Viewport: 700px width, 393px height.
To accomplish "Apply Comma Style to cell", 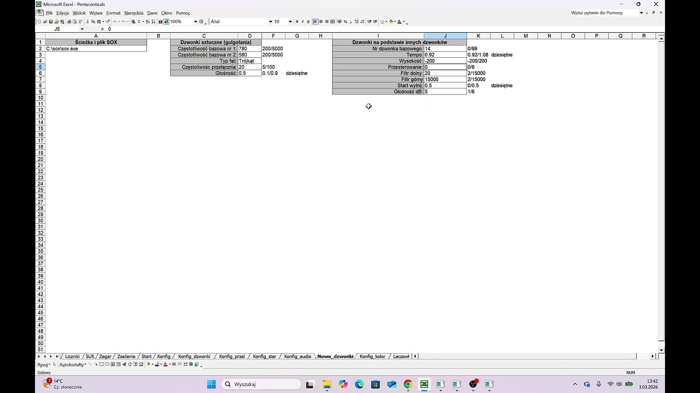I will pos(351,22).
